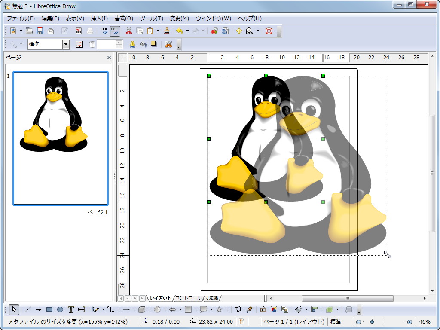Click the New document icon

pyautogui.click(x=13, y=31)
